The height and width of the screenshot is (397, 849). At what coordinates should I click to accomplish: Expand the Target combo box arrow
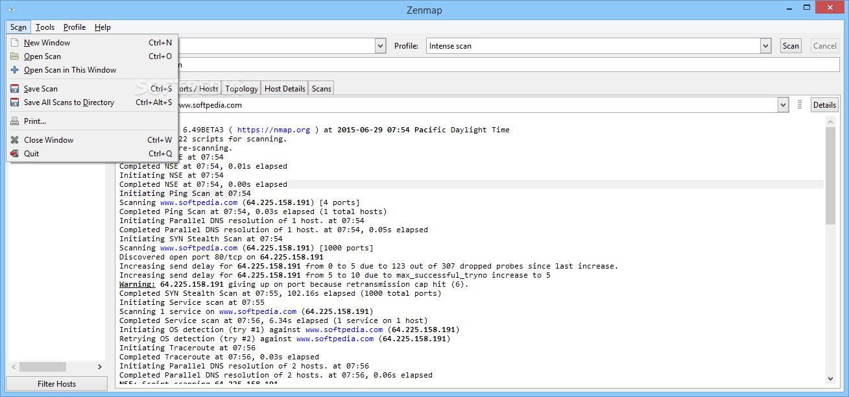[x=379, y=45]
